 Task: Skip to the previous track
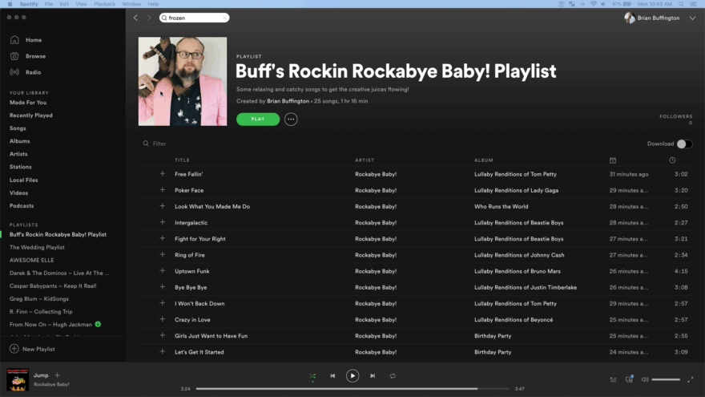click(332, 376)
